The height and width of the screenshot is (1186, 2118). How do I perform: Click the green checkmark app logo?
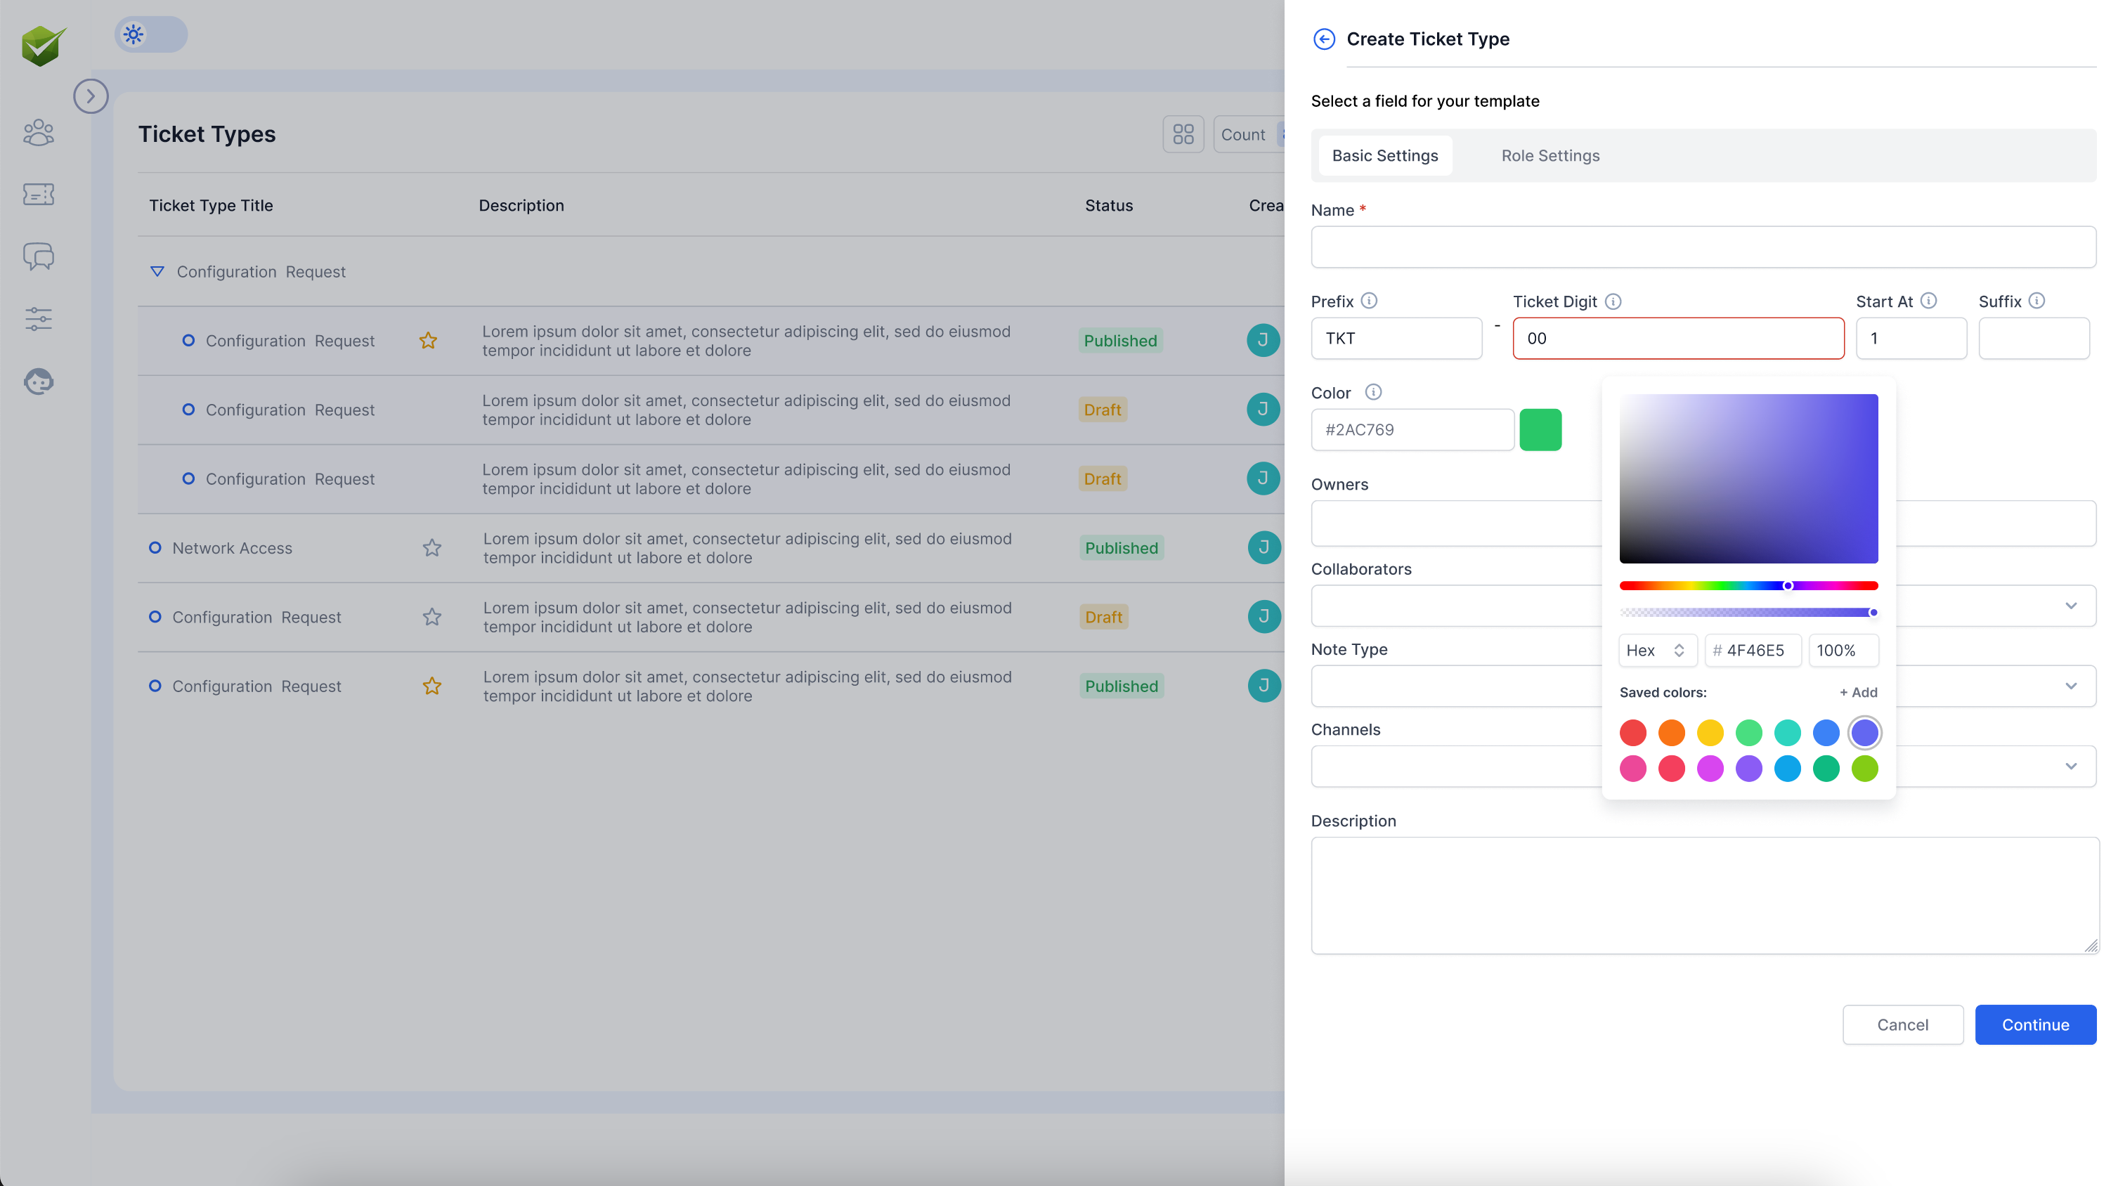(43, 46)
